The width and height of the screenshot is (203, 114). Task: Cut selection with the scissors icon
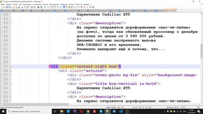pyautogui.click(x=22, y=7)
